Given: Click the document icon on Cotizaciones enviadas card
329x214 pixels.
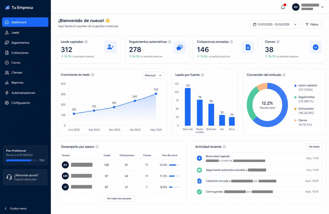Looking at the screenshot, I should (248, 47).
